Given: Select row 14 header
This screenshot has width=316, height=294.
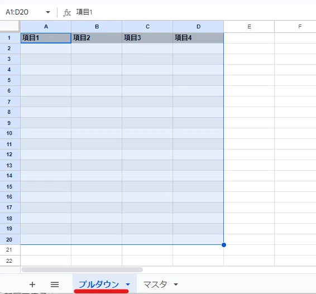Looking at the screenshot, I should [x=10, y=176].
